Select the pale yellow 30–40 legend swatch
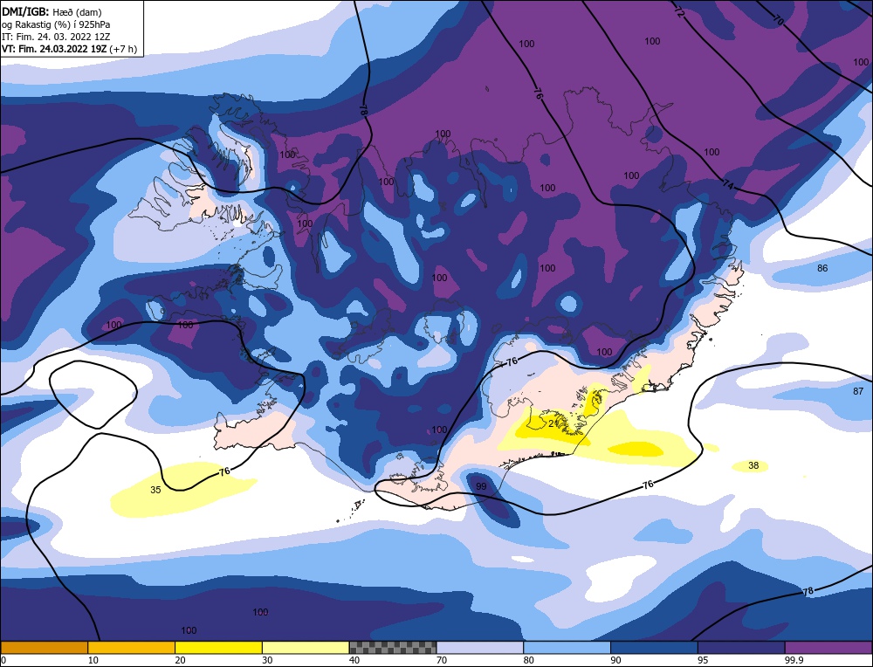This screenshot has width=873, height=667. coord(306,648)
